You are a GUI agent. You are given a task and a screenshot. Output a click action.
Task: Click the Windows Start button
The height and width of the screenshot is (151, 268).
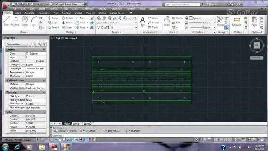tap(5, 147)
